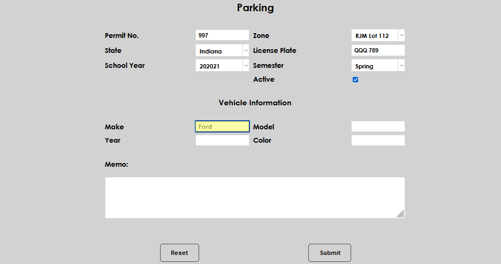Submit the parking form
The image size is (501, 264).
[330, 253]
